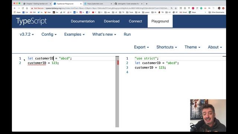Viewport: 238px width, 134px height.
Task: Click the Not Secure warning icon
Action: (32, 8)
